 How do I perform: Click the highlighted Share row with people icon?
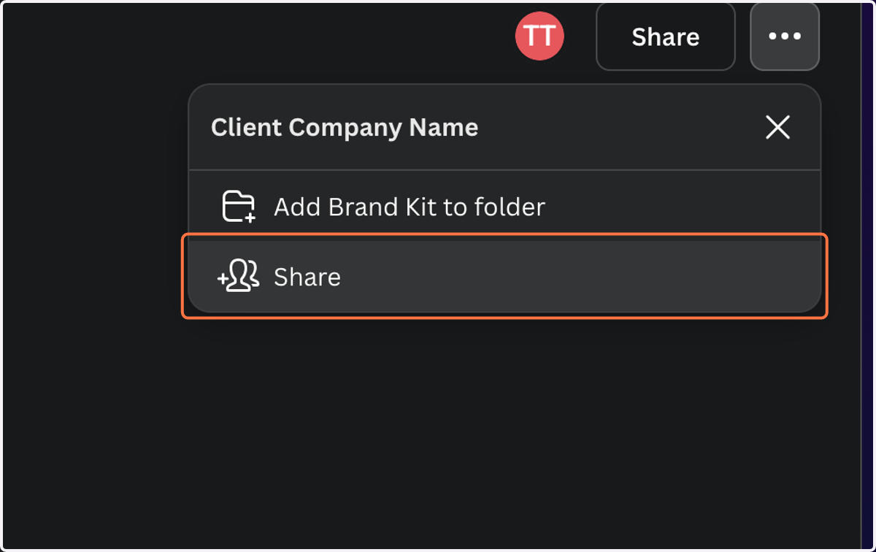tap(504, 277)
